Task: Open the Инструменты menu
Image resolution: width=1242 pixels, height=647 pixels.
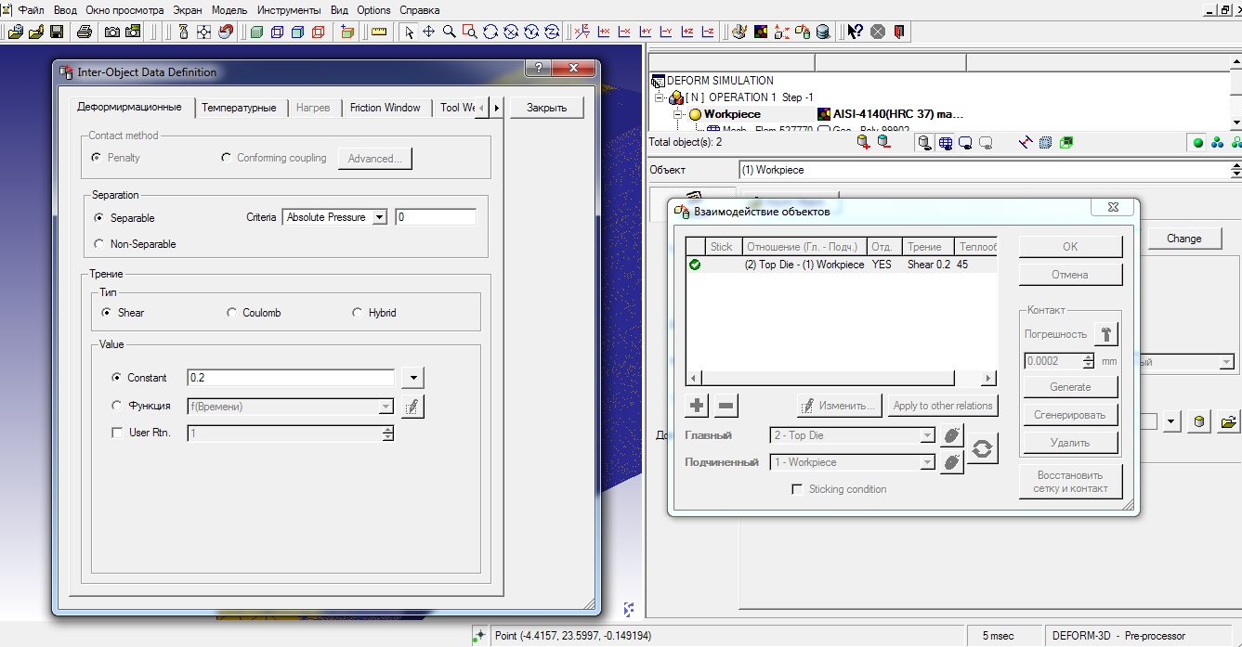Action: coord(288,10)
